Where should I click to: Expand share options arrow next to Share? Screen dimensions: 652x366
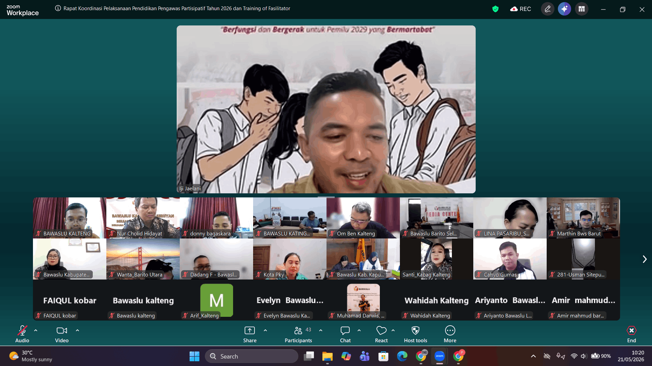tap(265, 330)
